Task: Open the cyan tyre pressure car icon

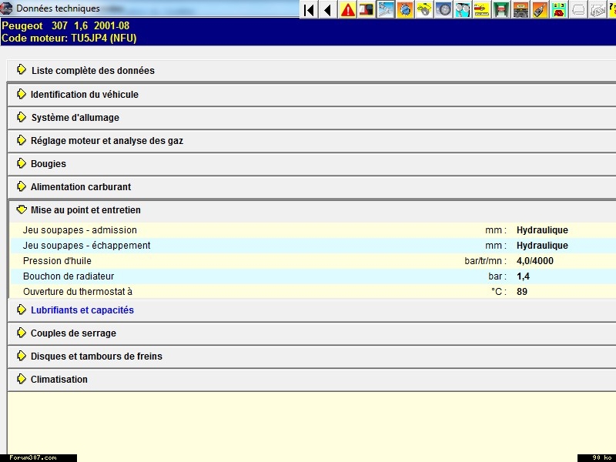Action: (x=559, y=9)
